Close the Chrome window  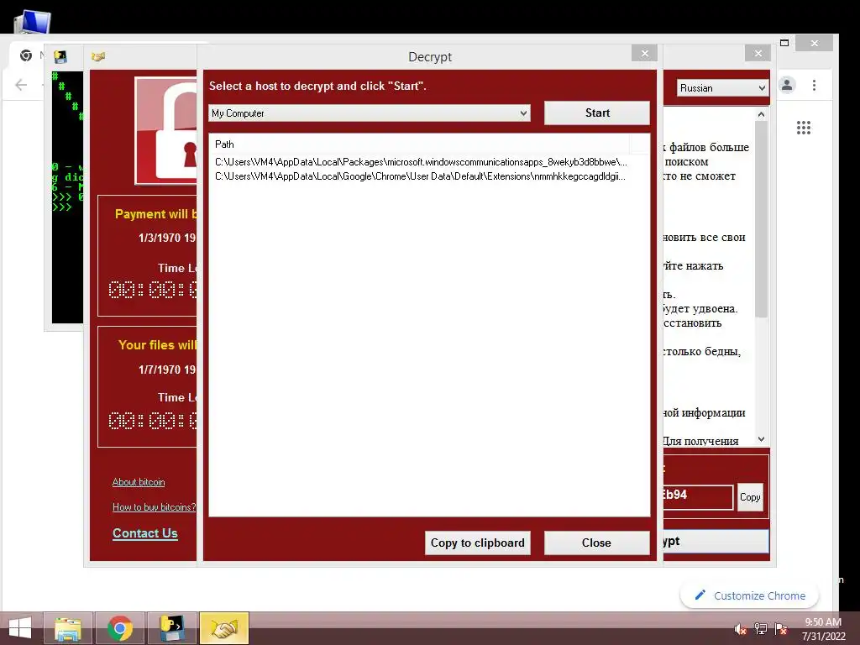815,43
